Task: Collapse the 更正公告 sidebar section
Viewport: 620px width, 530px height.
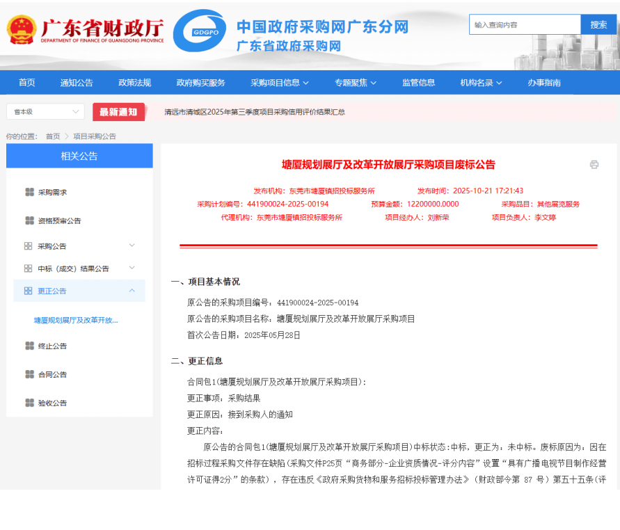Action: coord(132,290)
